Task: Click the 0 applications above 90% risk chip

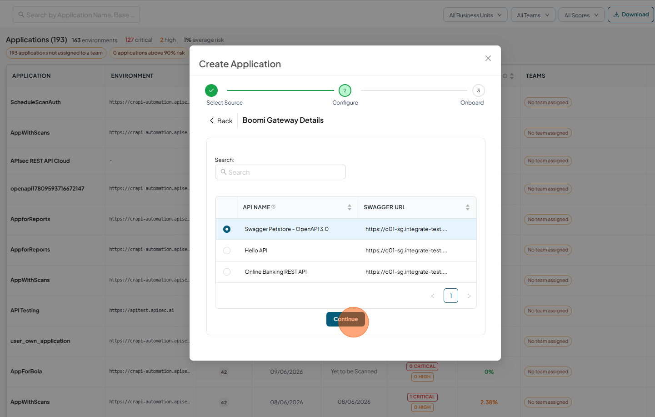Action: coord(149,53)
